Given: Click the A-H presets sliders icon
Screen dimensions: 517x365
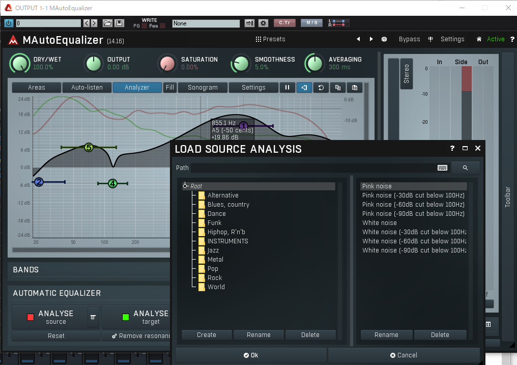Looking at the screenshot, I should coord(430,39).
